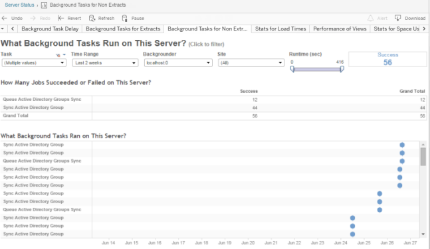Click the Jun 27 axis label
430x249 pixels.
tap(410, 243)
